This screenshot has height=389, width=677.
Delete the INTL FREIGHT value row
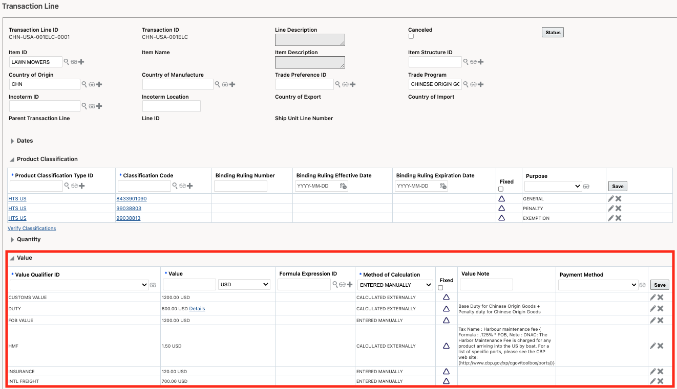click(x=661, y=381)
